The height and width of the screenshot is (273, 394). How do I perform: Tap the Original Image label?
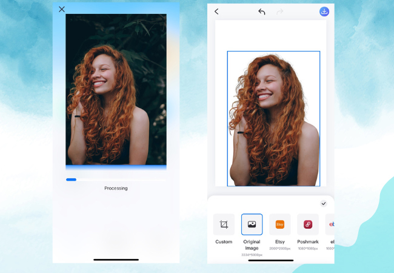(252, 244)
